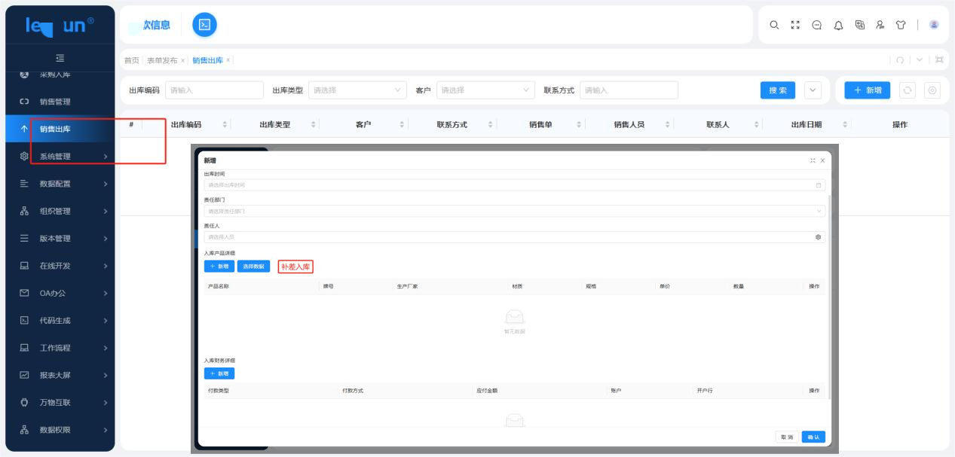Click the language translation icon in top bar
The height and width of the screenshot is (457, 955).
862,25
